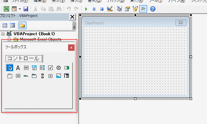Toggle folders in the project explorer
The image size is (207, 124).
(x=22, y=25)
